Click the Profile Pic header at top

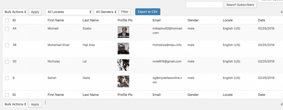(125, 20)
